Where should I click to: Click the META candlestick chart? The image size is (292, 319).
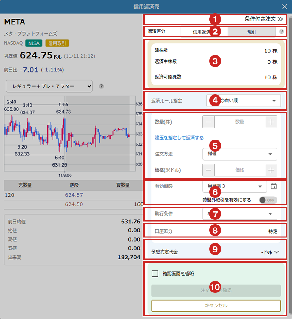[x=70, y=134]
